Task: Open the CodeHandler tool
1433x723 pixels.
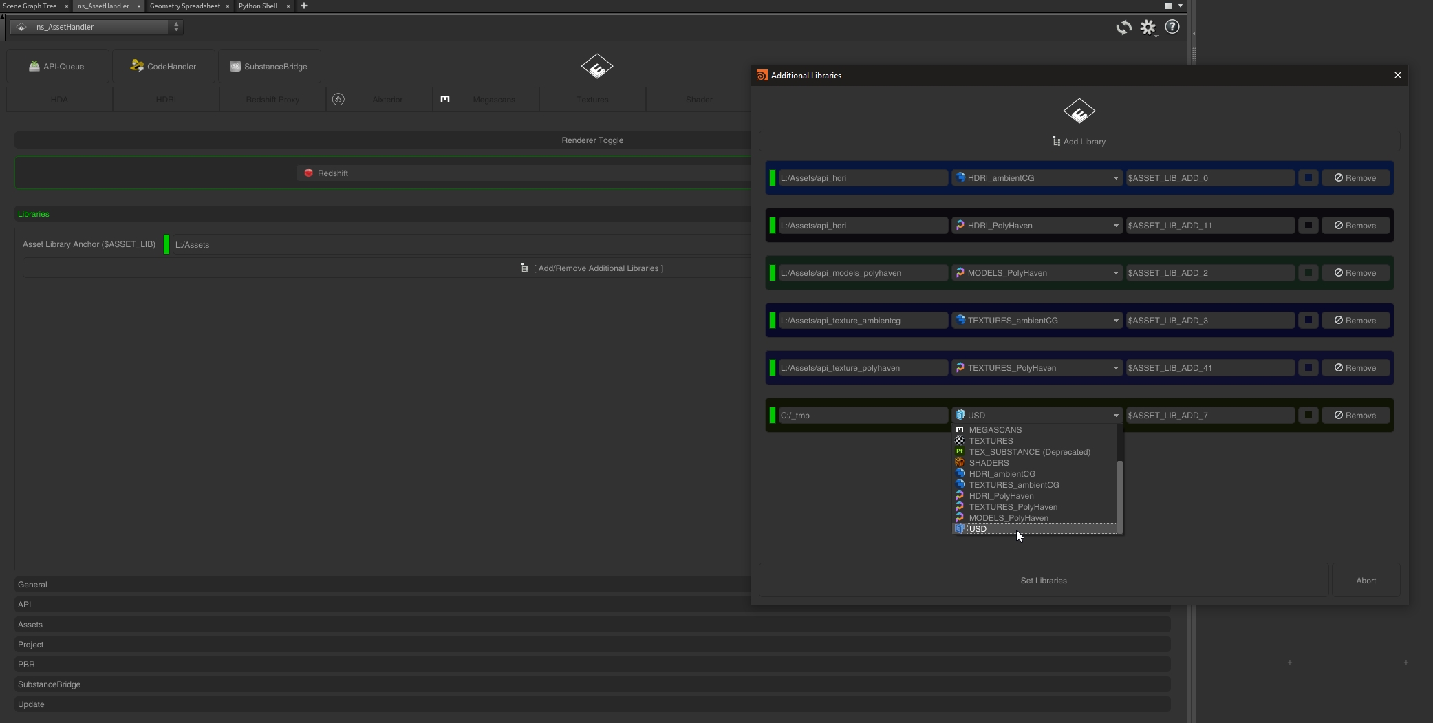Action: (x=164, y=67)
